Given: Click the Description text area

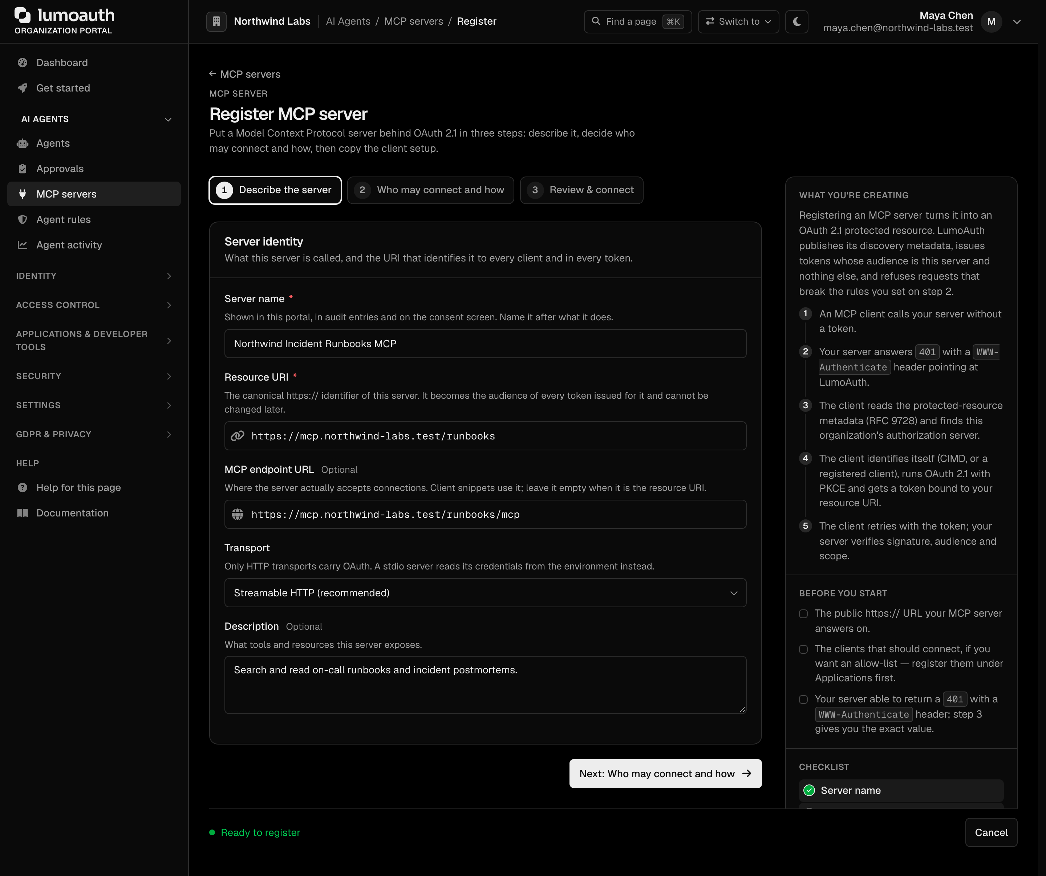Looking at the screenshot, I should [485, 685].
